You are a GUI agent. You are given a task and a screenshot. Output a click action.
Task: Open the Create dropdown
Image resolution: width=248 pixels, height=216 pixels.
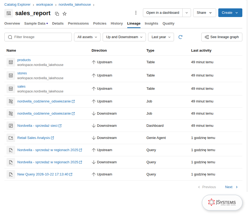[x=230, y=13]
